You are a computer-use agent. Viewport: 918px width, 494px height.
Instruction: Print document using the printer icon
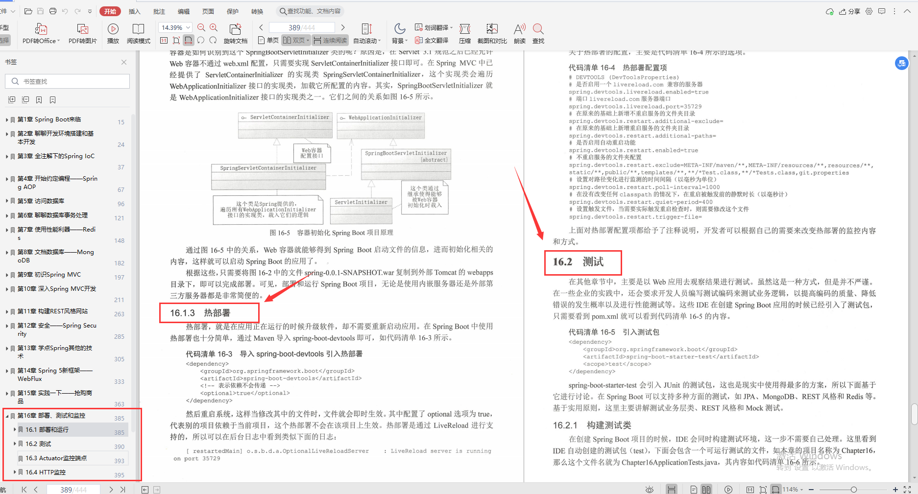[53, 11]
